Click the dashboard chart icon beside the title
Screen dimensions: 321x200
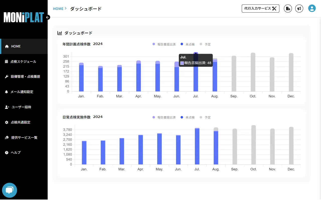click(60, 33)
